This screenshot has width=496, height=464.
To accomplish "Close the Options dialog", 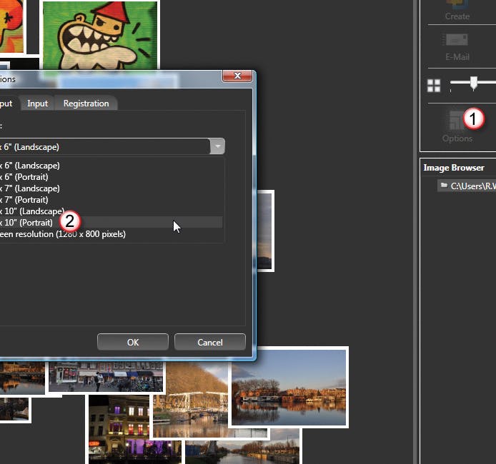I will [237, 76].
